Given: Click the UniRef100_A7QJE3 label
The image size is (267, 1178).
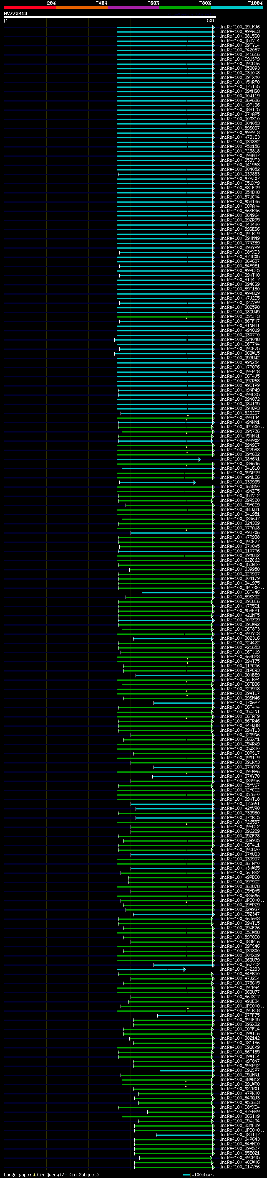Looking at the screenshot, I should coord(239,137).
